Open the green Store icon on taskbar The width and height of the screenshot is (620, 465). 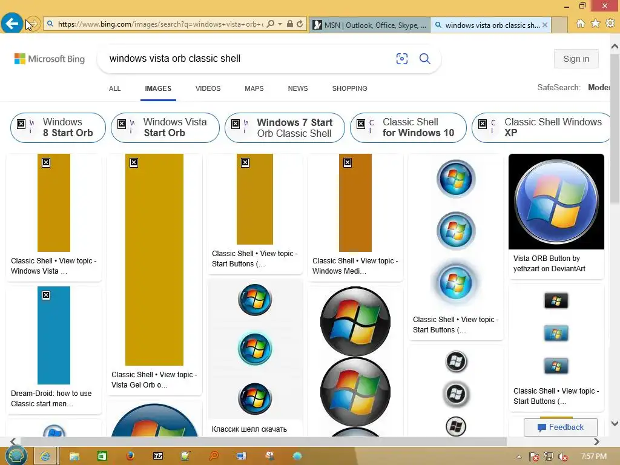(x=102, y=457)
